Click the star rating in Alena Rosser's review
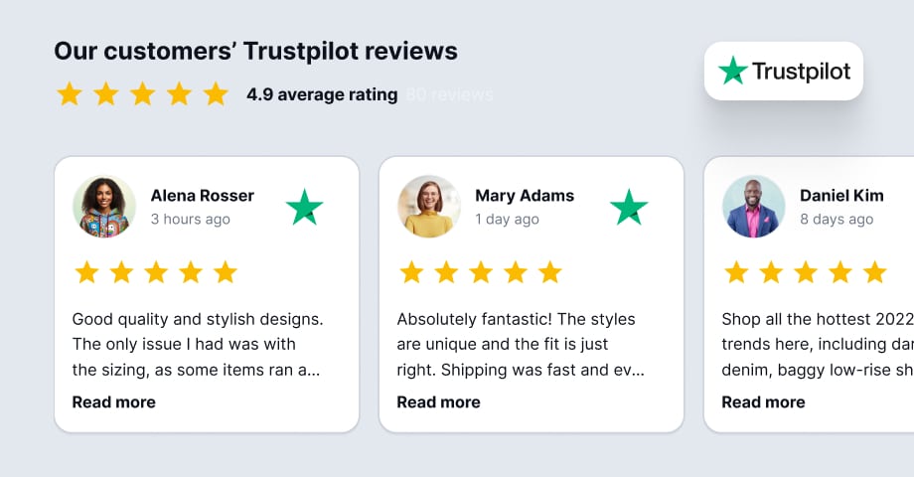914x477 pixels. point(156,271)
